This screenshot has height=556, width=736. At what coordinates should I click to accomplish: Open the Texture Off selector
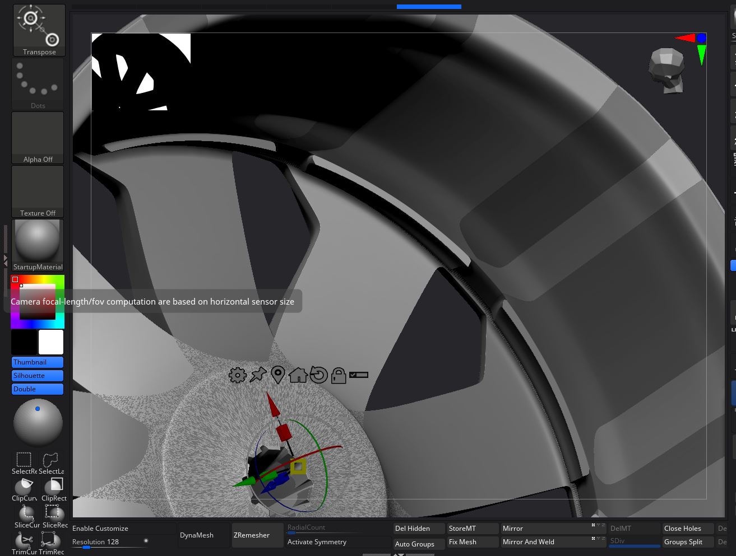pos(38,191)
